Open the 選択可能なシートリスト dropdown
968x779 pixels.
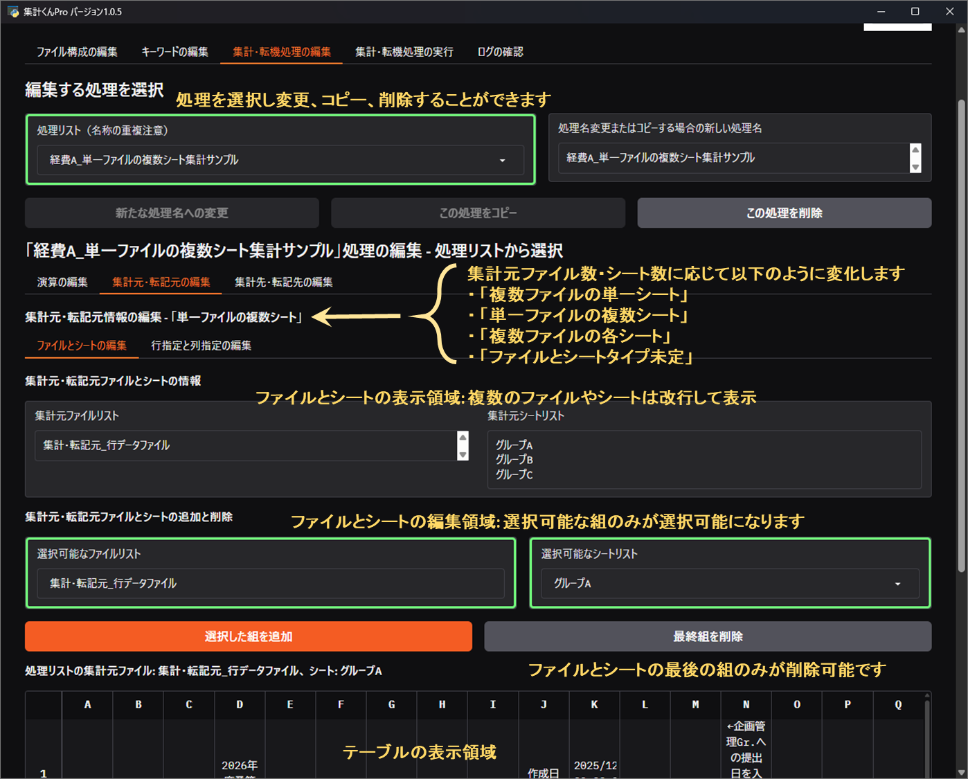[731, 584]
